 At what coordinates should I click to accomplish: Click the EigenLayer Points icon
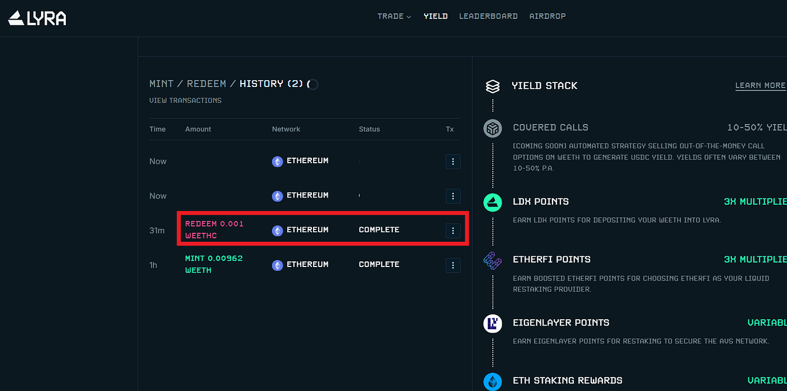(492, 323)
